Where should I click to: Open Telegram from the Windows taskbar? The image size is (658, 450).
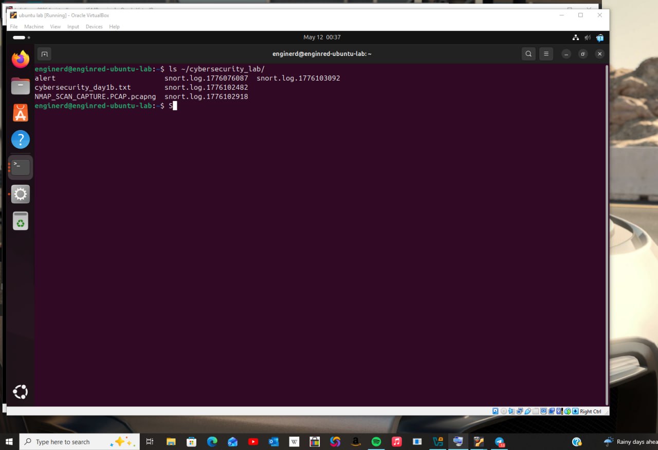(x=499, y=441)
